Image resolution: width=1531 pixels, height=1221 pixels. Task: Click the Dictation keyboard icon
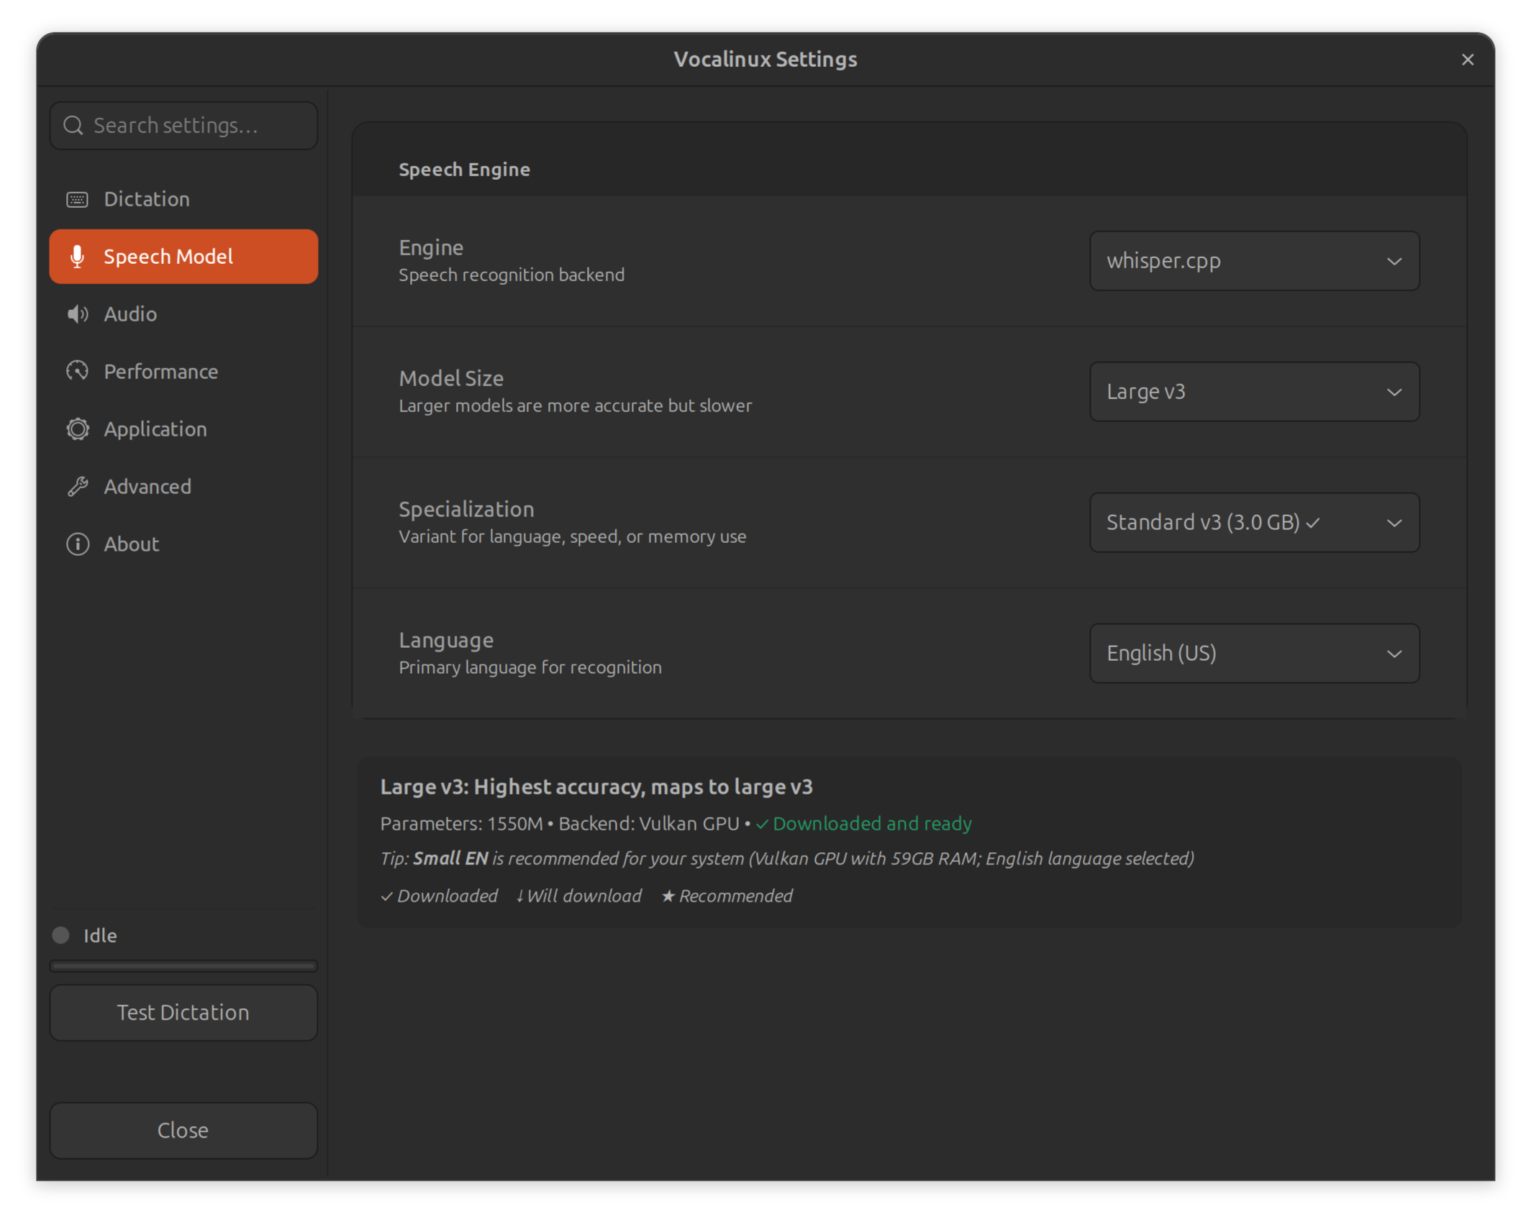click(x=77, y=199)
